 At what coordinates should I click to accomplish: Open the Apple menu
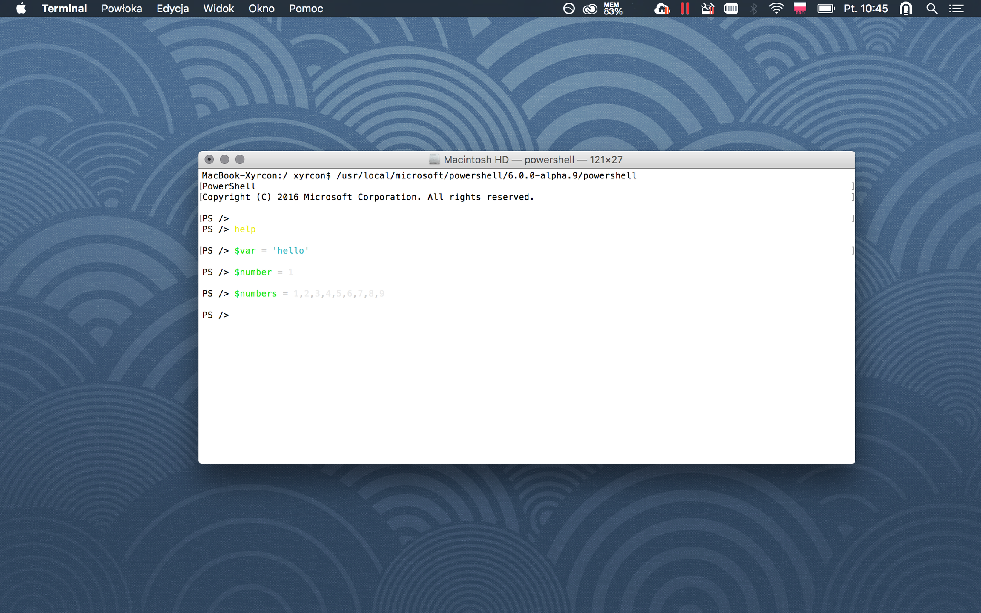tap(20, 9)
